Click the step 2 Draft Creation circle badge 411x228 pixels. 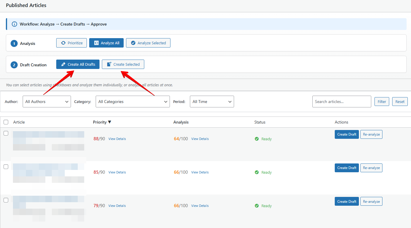[x=14, y=65]
